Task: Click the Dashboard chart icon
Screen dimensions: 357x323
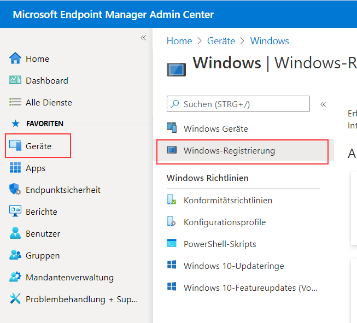Action: tap(15, 80)
